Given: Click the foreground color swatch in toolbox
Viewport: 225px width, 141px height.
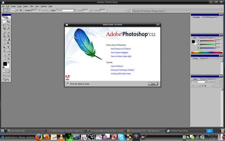Looking at the screenshot, I should click(5, 64).
